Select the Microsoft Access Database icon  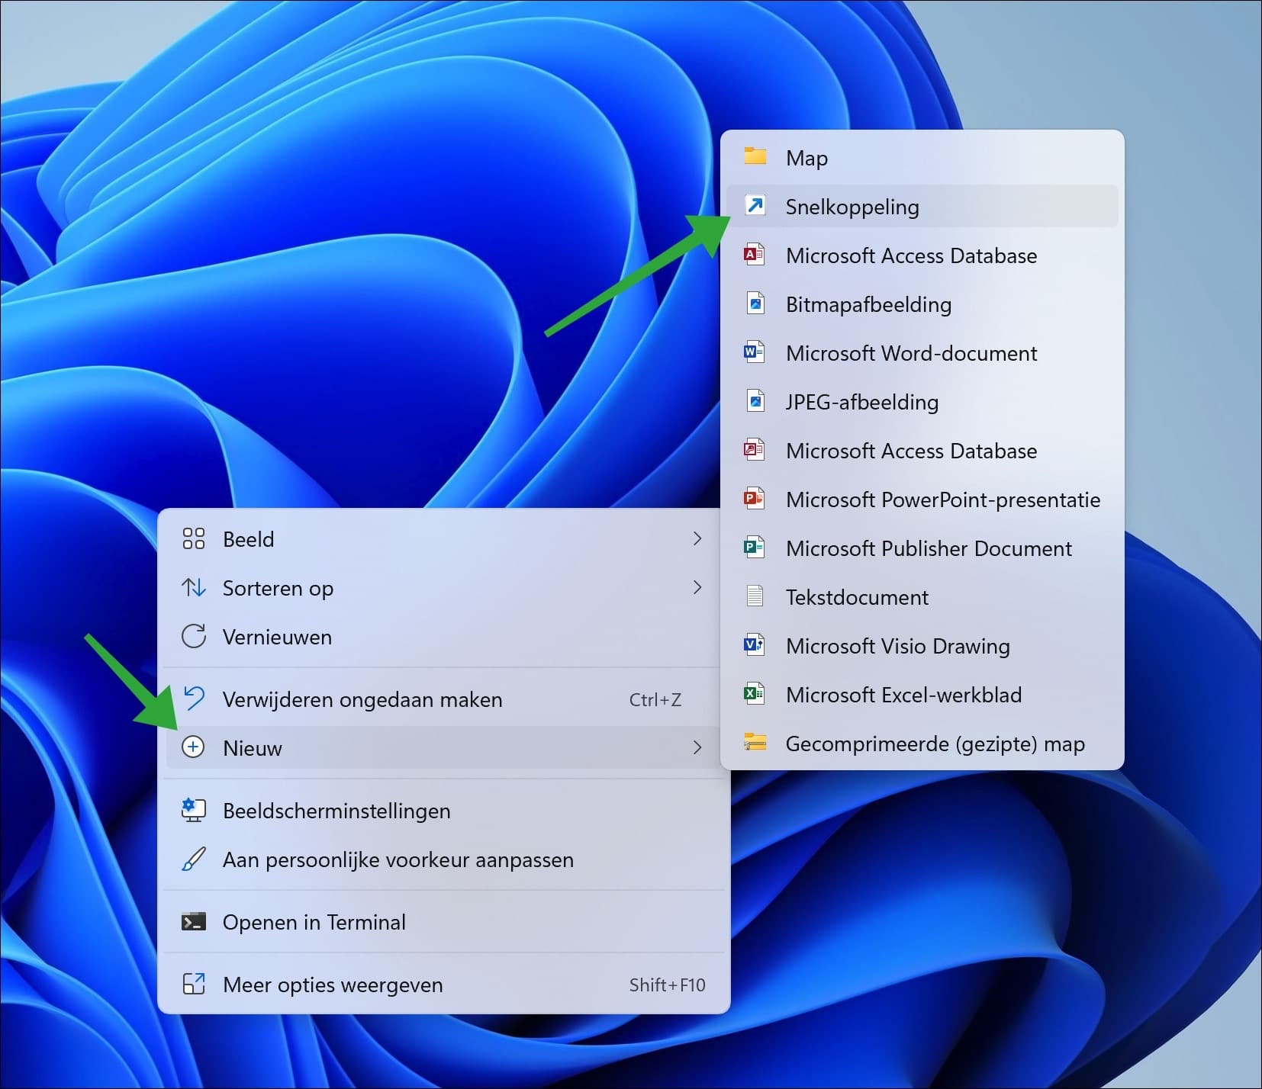pyautogui.click(x=755, y=255)
